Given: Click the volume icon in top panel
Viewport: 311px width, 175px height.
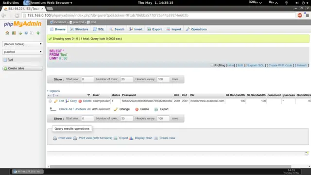Looking at the screenshot, I should tap(297, 3).
